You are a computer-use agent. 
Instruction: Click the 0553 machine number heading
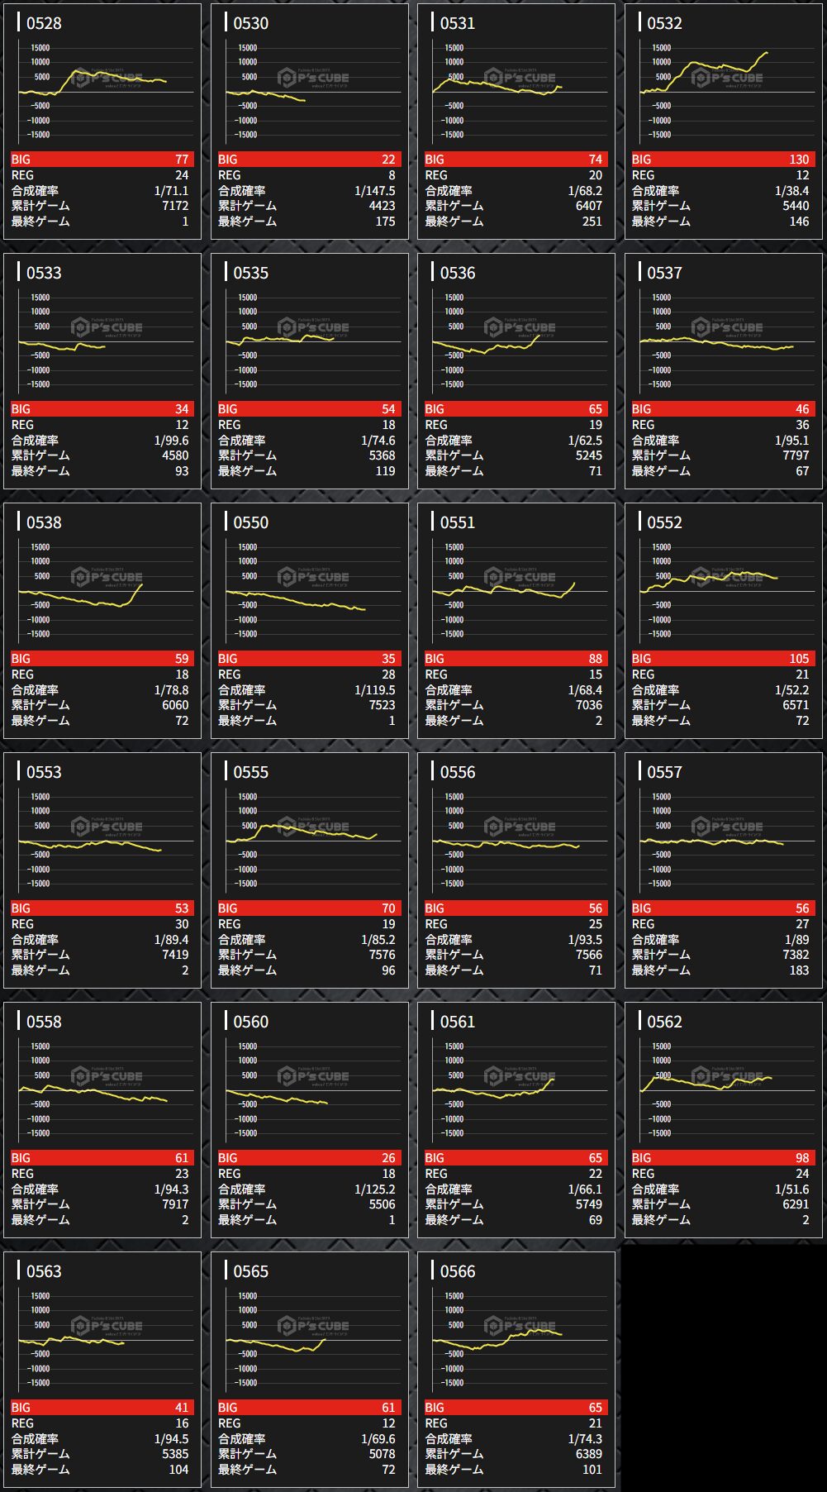(x=44, y=772)
